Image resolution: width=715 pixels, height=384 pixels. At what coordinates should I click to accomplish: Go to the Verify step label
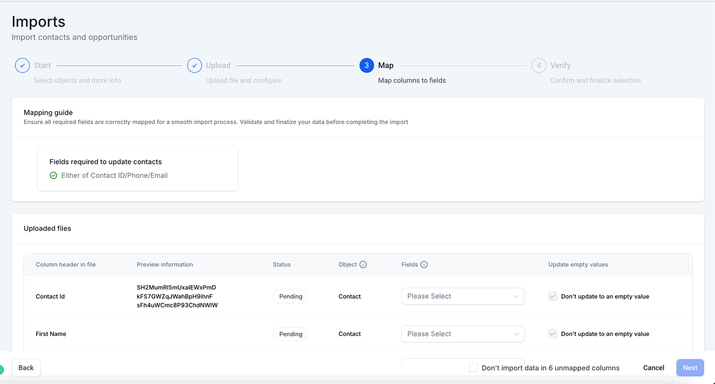pyautogui.click(x=560, y=66)
